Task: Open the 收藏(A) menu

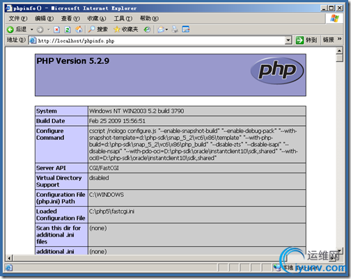Action: (x=97, y=18)
